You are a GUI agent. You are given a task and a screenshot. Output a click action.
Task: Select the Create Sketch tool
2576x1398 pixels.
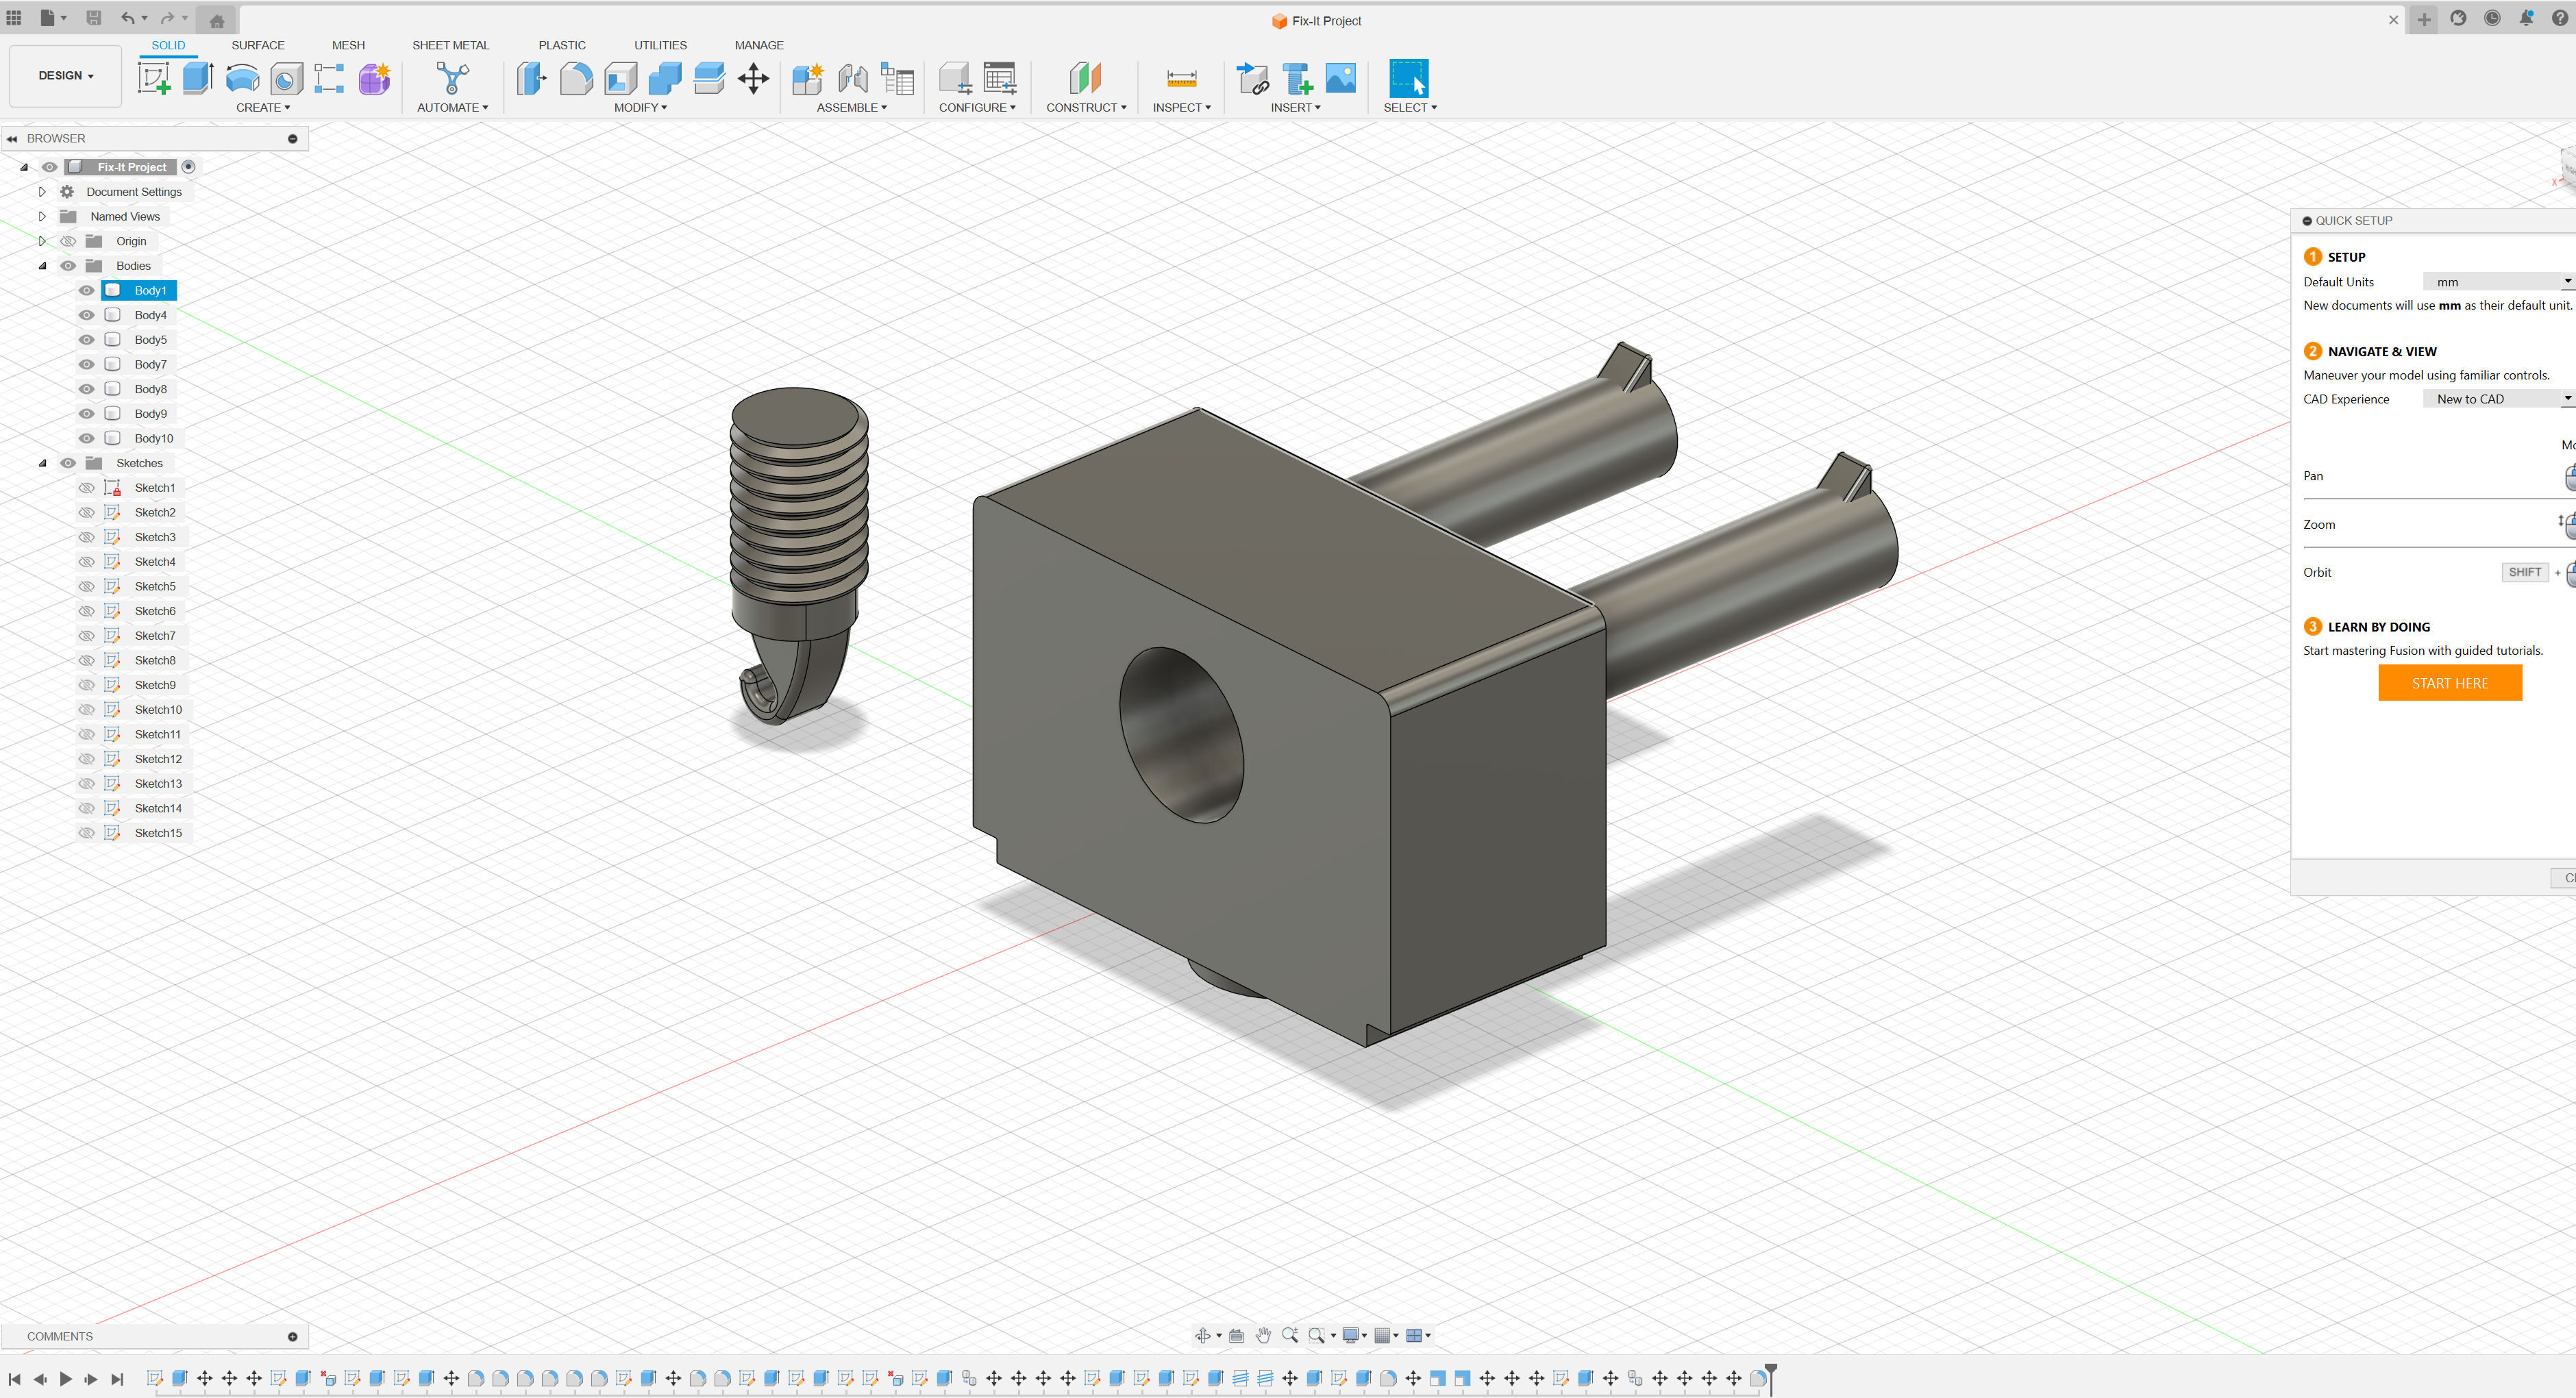(x=154, y=78)
